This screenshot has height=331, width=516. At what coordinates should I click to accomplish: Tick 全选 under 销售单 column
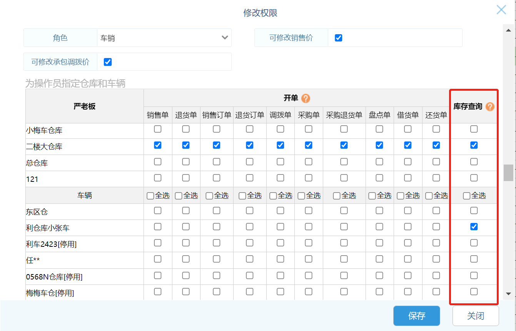[150, 196]
